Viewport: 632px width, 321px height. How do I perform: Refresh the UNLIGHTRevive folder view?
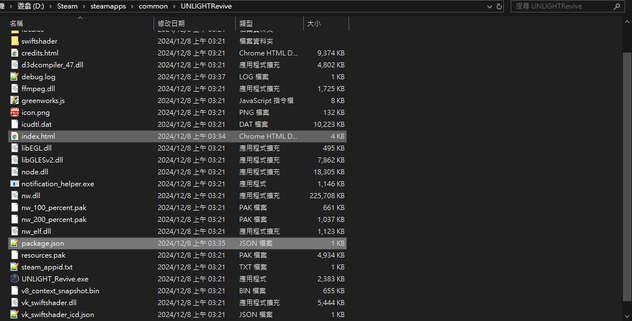pyautogui.click(x=499, y=6)
